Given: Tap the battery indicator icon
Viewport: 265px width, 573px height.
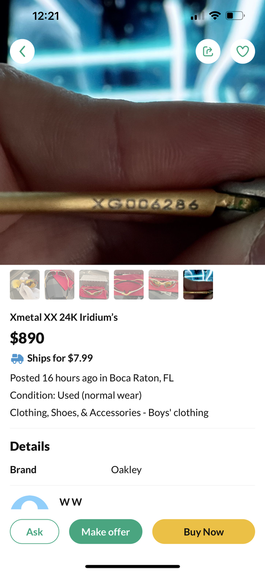Looking at the screenshot, I should click(x=235, y=16).
